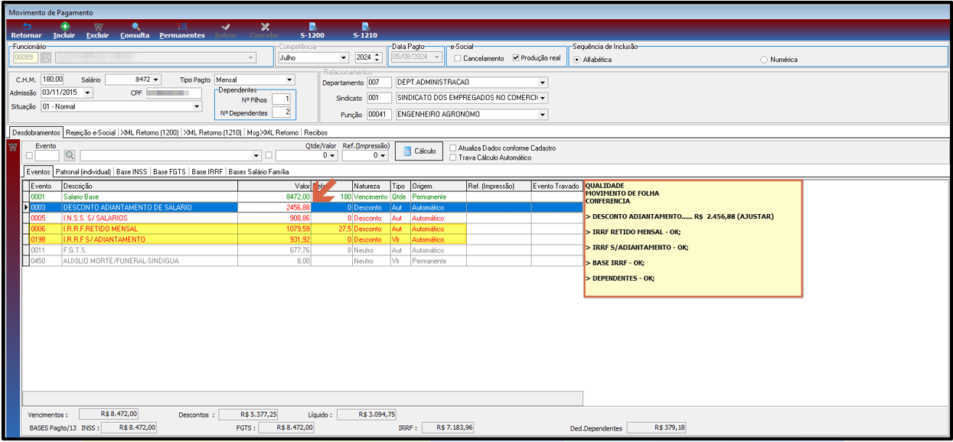Toggle the Produção real checkbox
The width and height of the screenshot is (953, 442).
516,58
